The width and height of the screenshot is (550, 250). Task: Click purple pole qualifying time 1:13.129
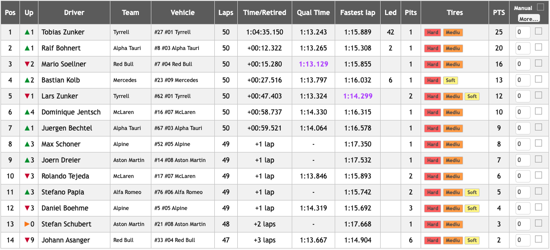click(313, 64)
